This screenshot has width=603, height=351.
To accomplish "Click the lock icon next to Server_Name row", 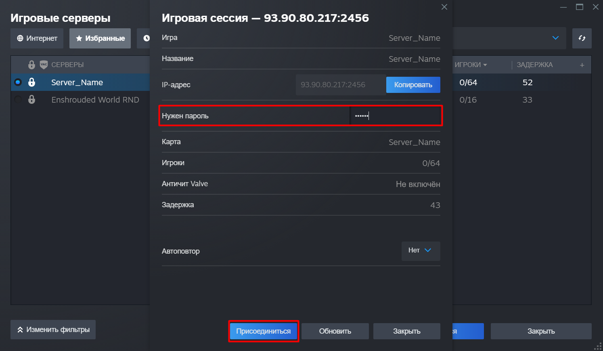I will click(x=31, y=82).
